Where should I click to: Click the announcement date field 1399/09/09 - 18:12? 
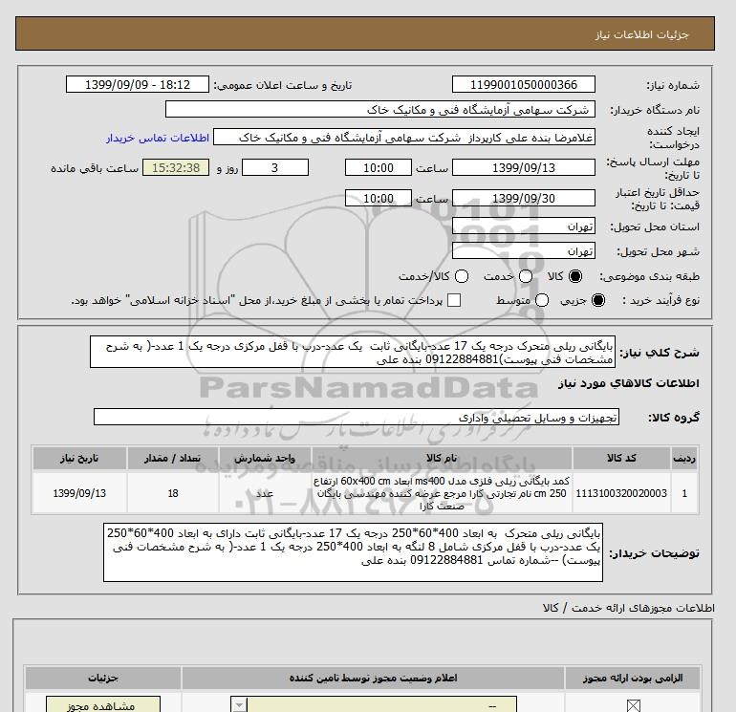[138, 84]
